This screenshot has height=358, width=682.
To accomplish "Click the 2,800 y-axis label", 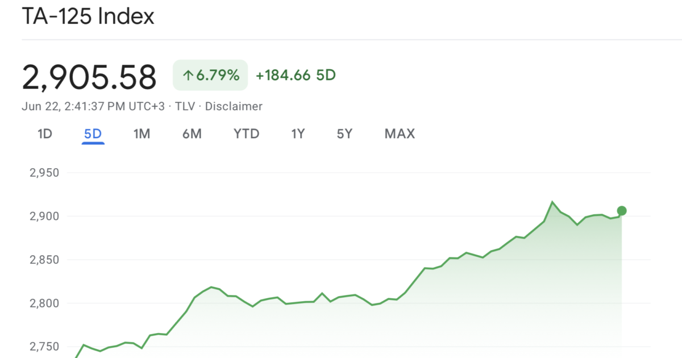I will pyautogui.click(x=44, y=303).
